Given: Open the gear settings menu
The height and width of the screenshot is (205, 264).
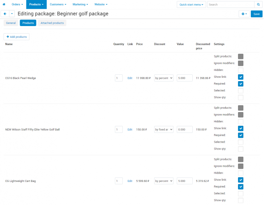Looking at the screenshot, I should [244, 14].
